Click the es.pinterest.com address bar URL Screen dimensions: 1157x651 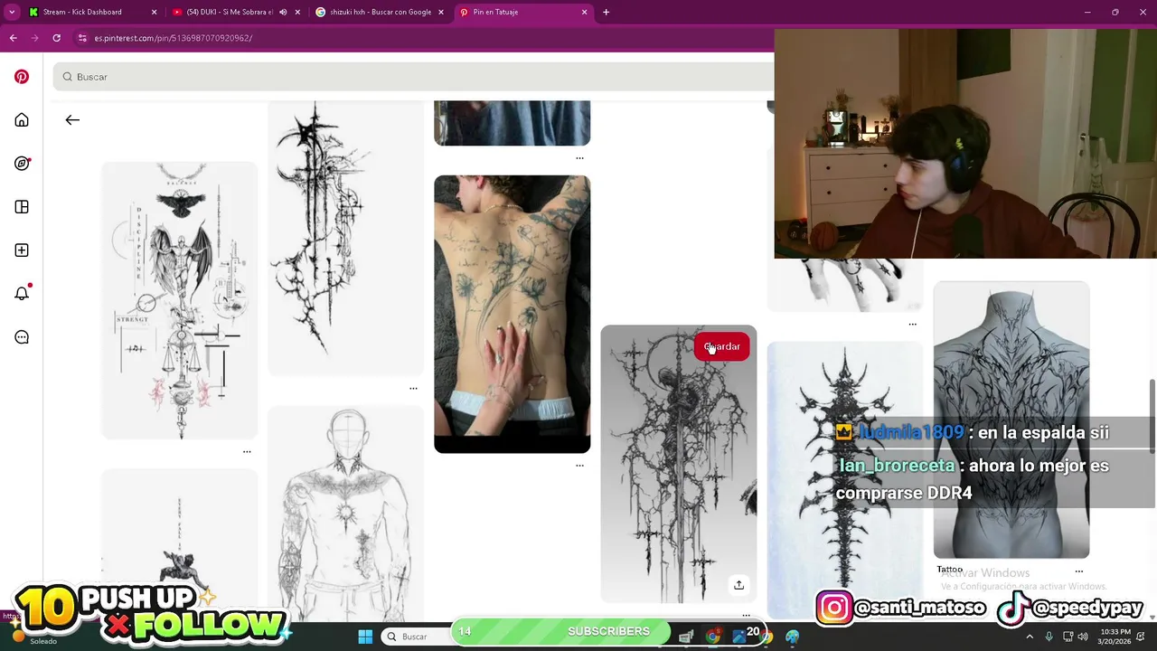coord(173,38)
